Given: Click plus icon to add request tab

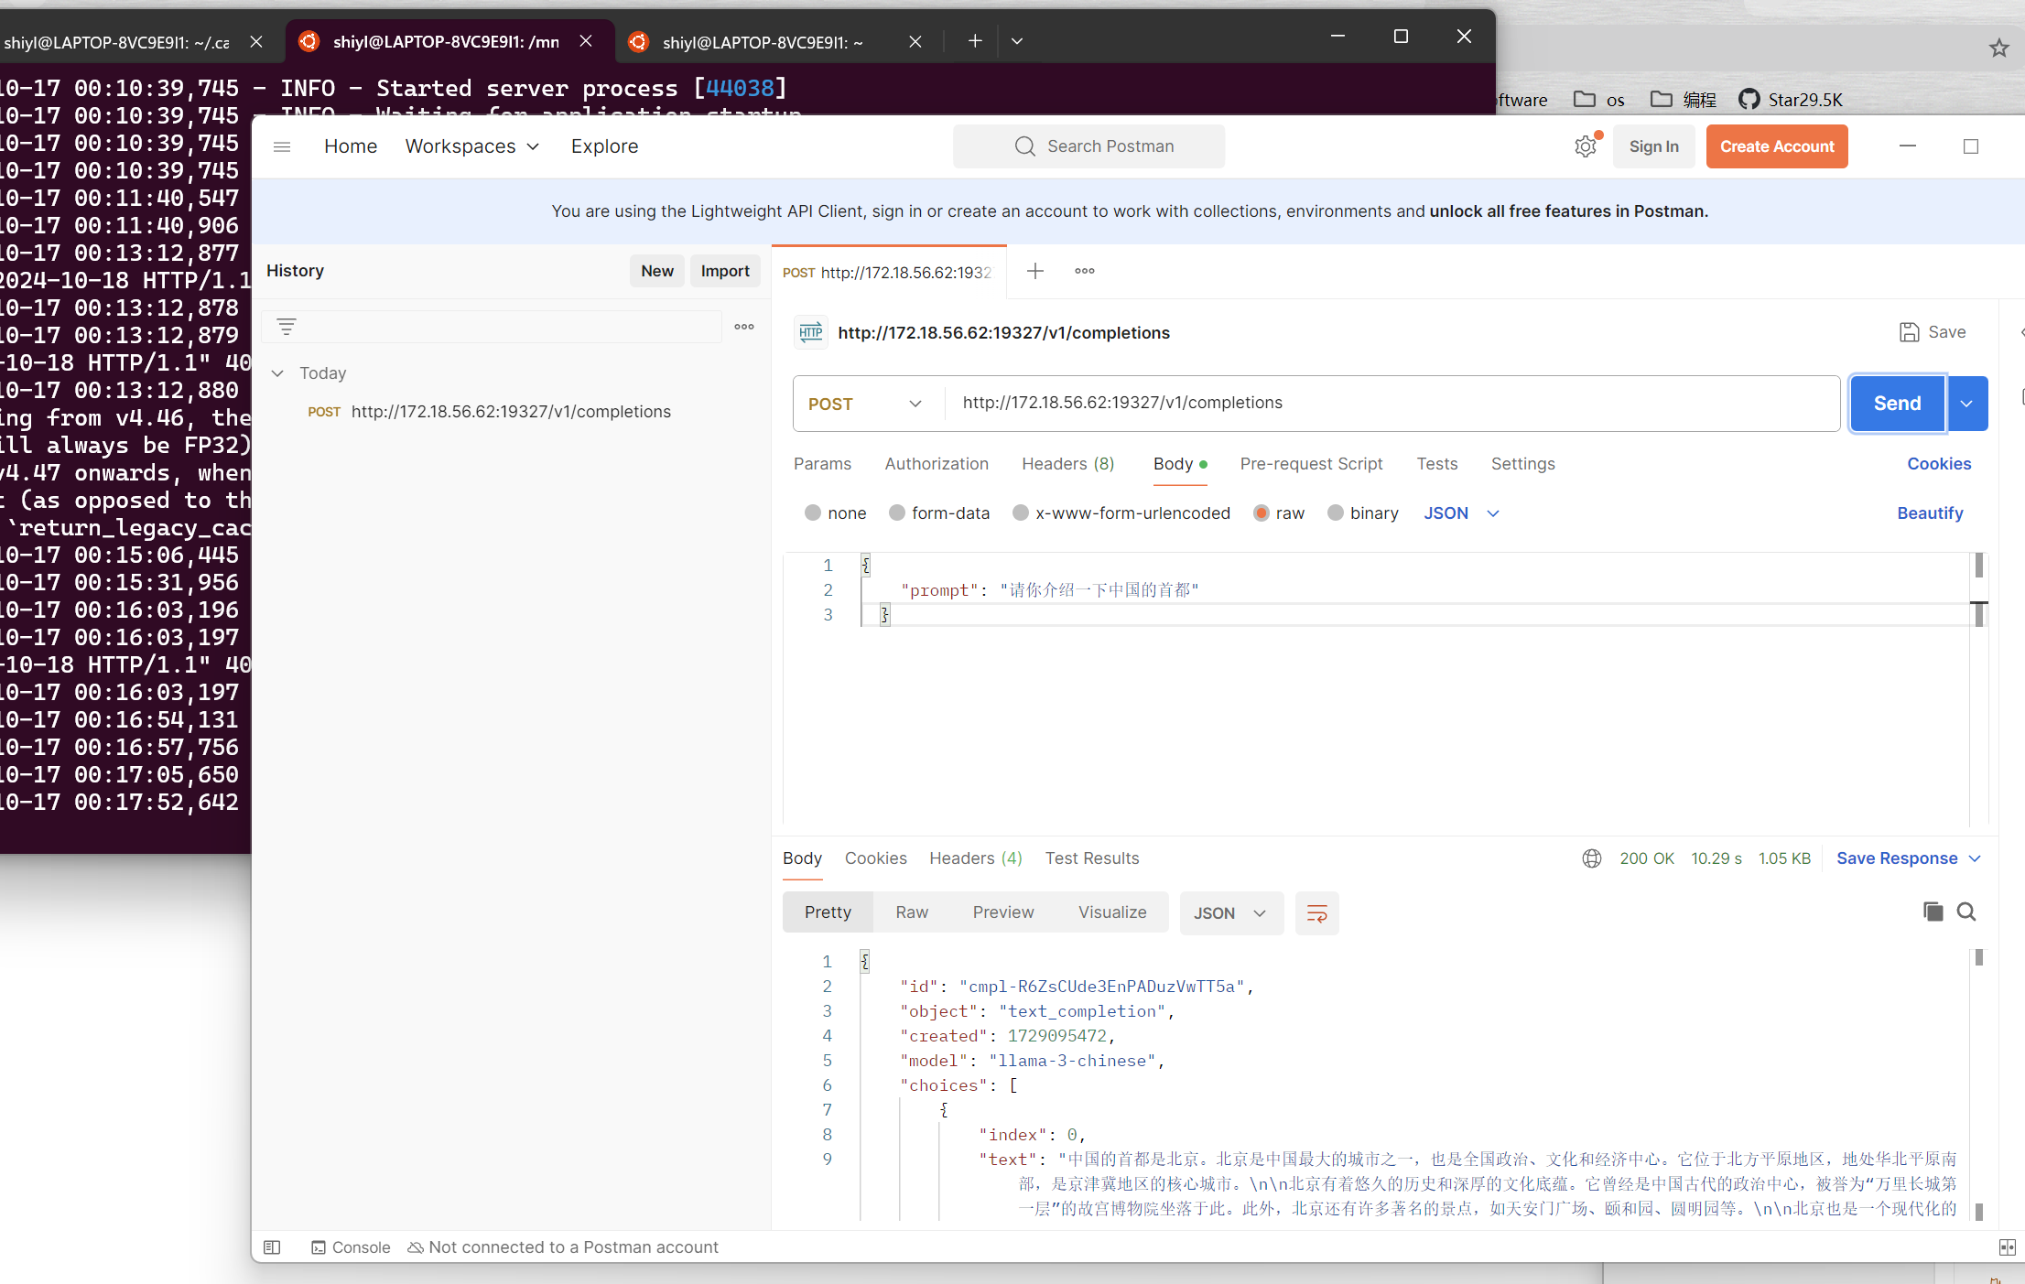Looking at the screenshot, I should (1034, 271).
